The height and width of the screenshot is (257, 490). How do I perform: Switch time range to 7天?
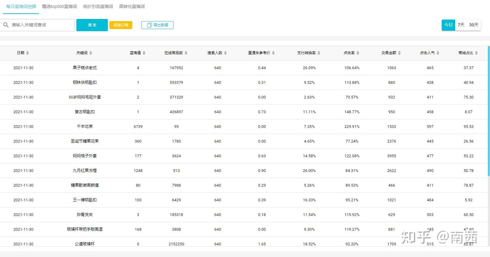pyautogui.click(x=461, y=25)
